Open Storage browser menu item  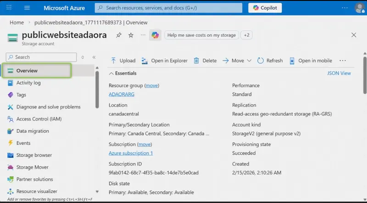tap(34, 155)
